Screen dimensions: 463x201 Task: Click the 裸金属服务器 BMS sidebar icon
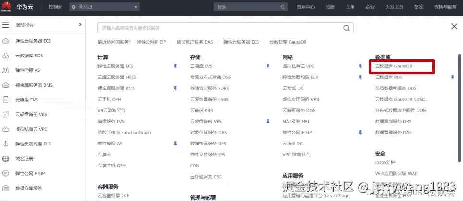click(x=6, y=85)
